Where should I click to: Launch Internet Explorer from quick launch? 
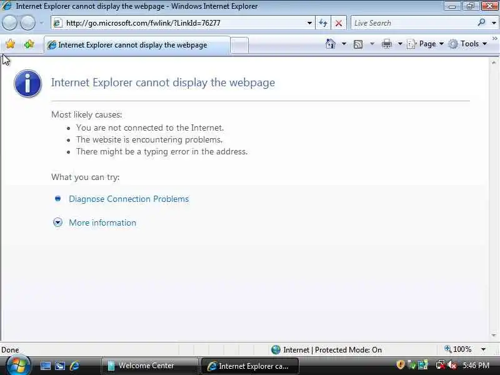(74, 366)
